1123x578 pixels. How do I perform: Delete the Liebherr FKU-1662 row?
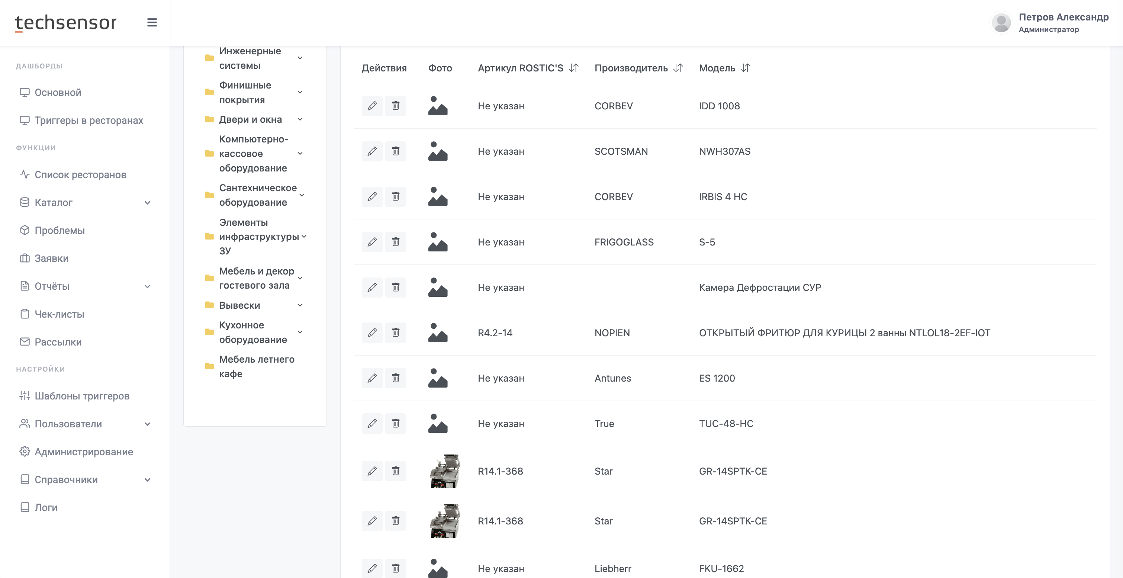click(395, 568)
